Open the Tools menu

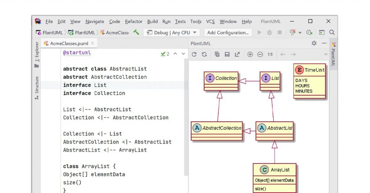(x=196, y=21)
